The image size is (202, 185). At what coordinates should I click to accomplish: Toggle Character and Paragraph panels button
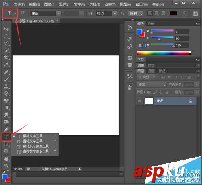[195, 13]
